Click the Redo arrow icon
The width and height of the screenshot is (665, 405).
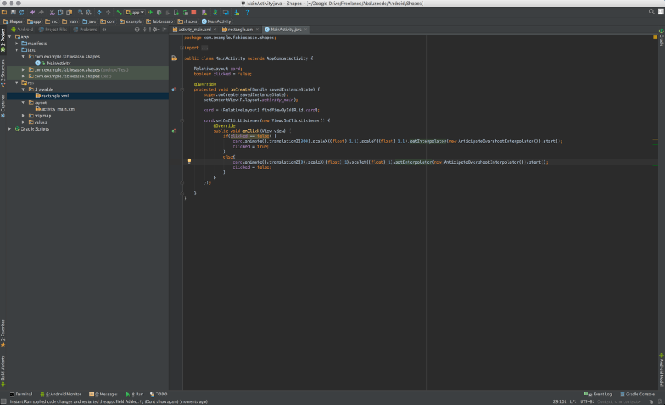point(41,13)
